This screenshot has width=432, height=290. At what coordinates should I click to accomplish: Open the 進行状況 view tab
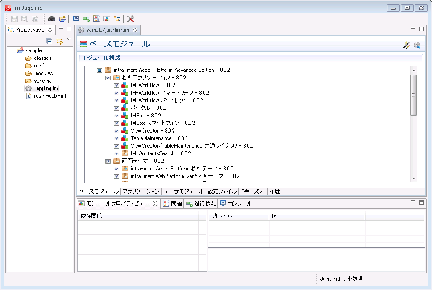point(200,203)
